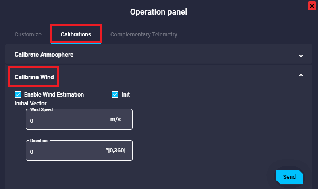
Task: Uncheck the Enable Wind Estimation checkbox
Action: coord(18,94)
